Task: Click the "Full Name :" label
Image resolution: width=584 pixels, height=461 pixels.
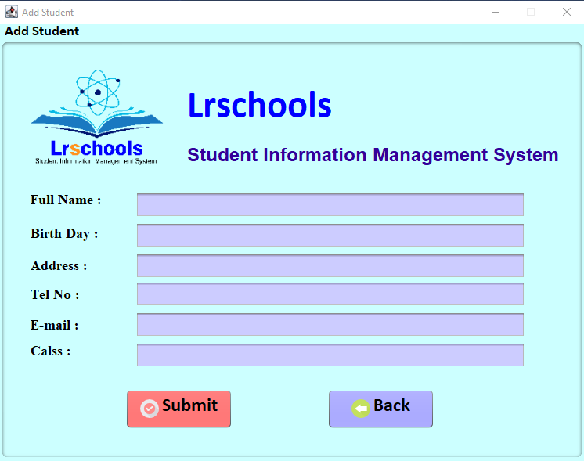Action: coord(66,200)
